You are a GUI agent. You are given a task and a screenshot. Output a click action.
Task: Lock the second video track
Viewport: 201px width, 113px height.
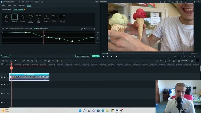pyautogui.click(x=5, y=84)
